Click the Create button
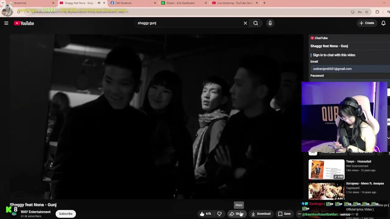The image size is (390, 219). [367, 23]
